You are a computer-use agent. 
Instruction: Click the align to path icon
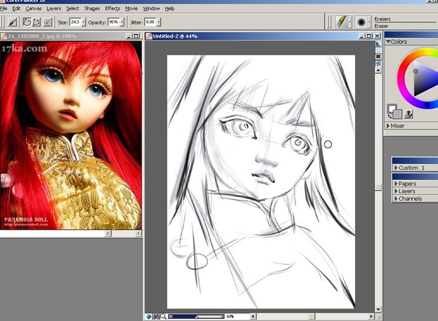click(48, 22)
